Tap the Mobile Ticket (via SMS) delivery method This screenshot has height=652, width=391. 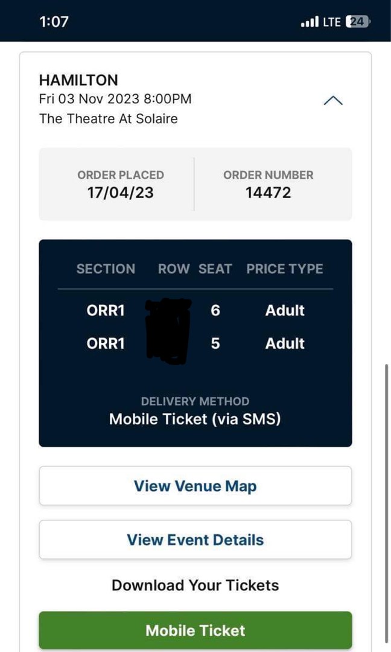coord(195,418)
